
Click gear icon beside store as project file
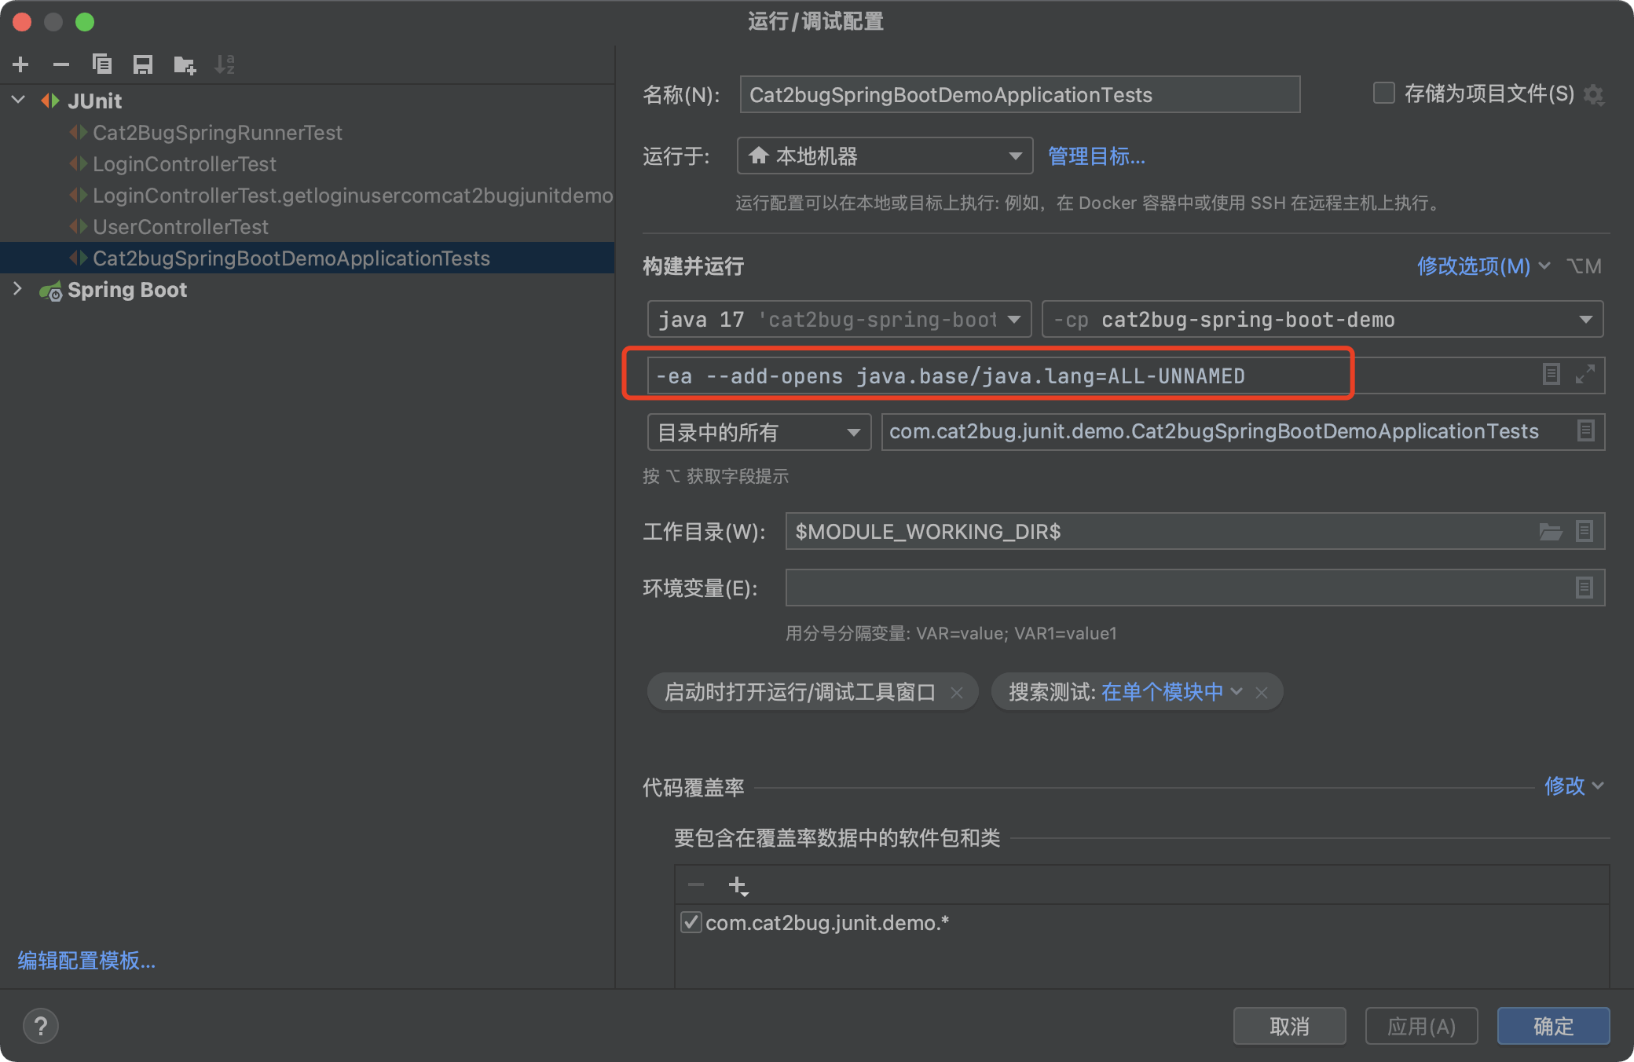[x=1594, y=95]
